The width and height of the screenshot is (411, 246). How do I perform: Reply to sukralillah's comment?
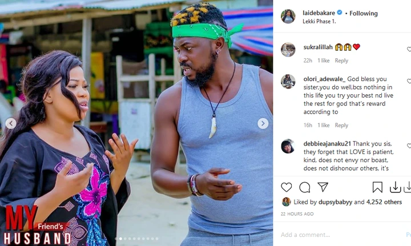[x=341, y=61]
